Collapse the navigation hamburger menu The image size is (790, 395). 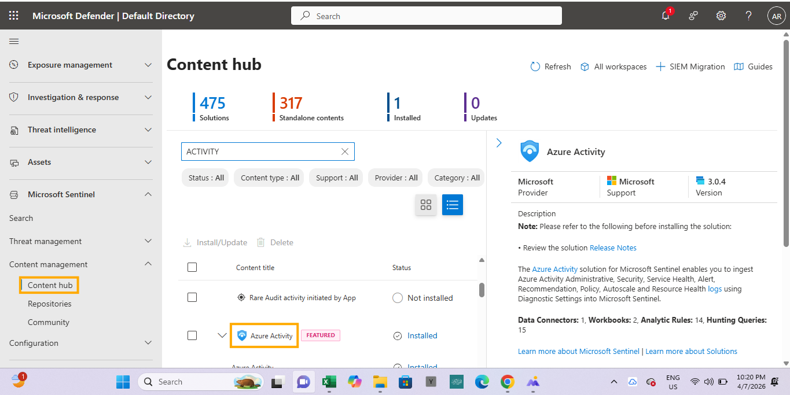click(14, 42)
